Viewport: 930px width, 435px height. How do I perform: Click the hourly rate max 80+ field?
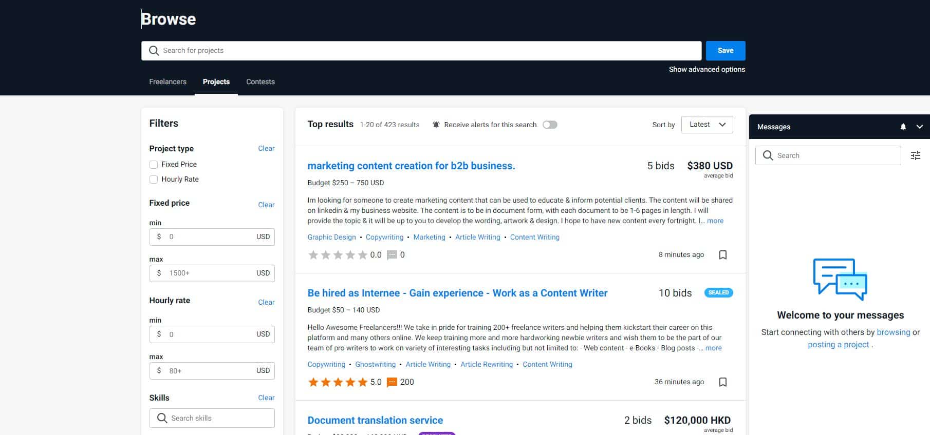(x=212, y=371)
